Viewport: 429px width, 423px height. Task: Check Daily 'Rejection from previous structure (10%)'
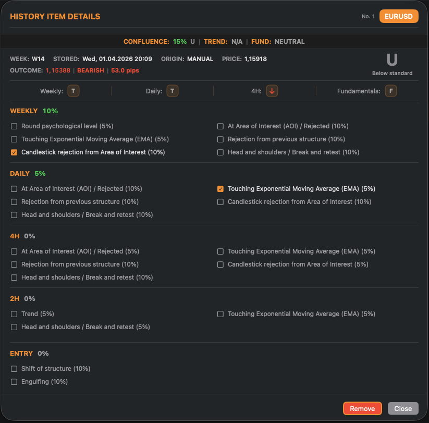click(14, 202)
